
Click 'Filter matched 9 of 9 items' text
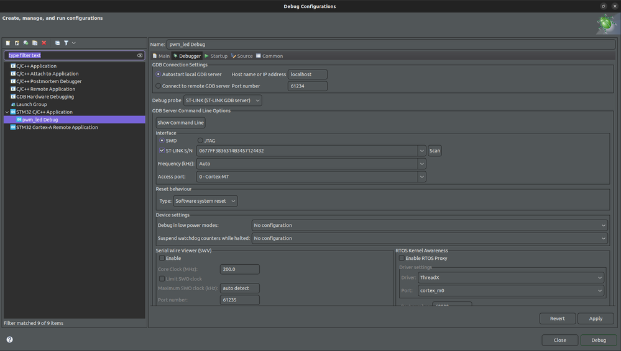(x=34, y=323)
